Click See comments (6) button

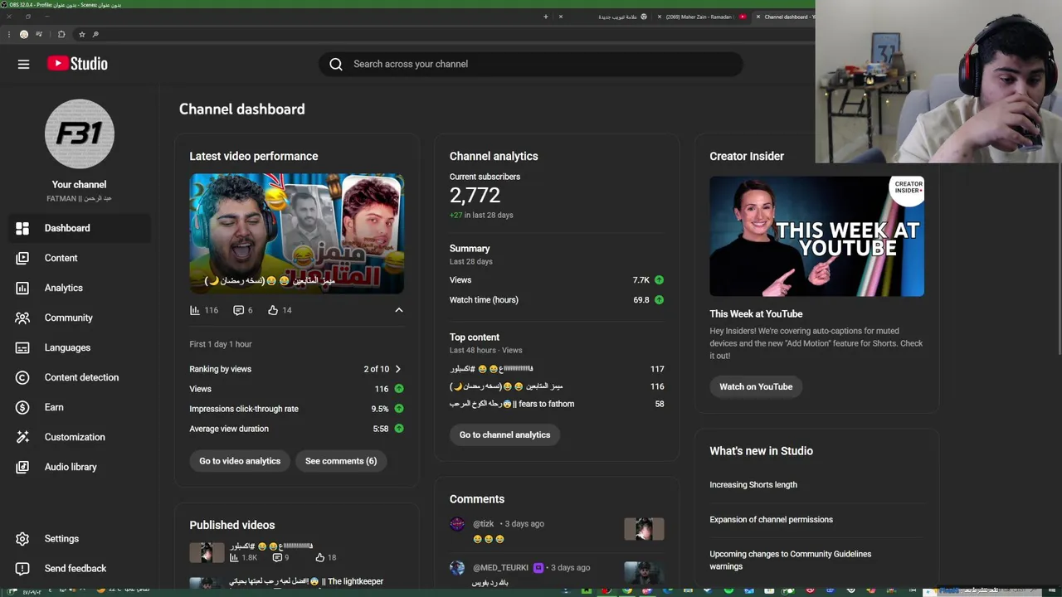[x=341, y=461]
